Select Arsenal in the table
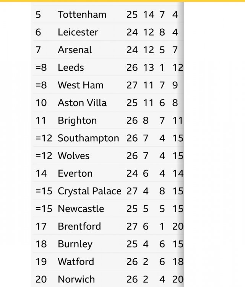245x287 pixels. point(75,50)
